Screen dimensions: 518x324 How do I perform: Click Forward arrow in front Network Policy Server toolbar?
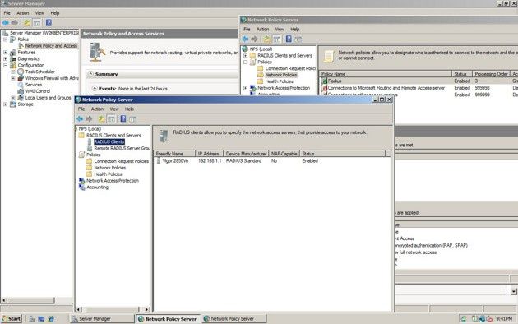89,119
